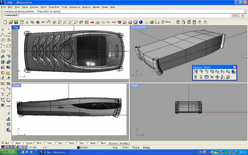Click the Project osnap button
Image resolution: width=248 pixels, height=155 pixels.
pos(113,143)
